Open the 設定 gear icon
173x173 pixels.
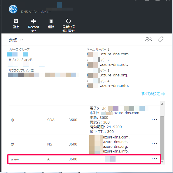16,21
